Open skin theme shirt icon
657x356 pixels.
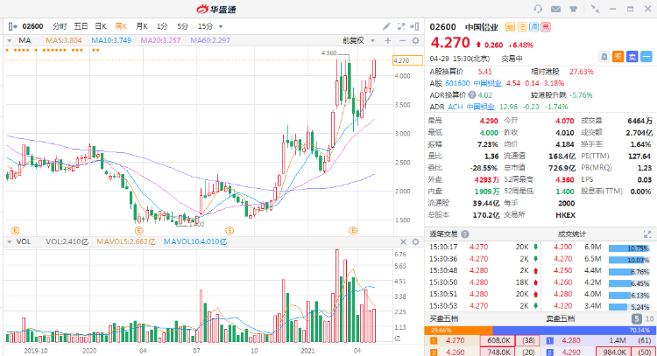(x=573, y=9)
